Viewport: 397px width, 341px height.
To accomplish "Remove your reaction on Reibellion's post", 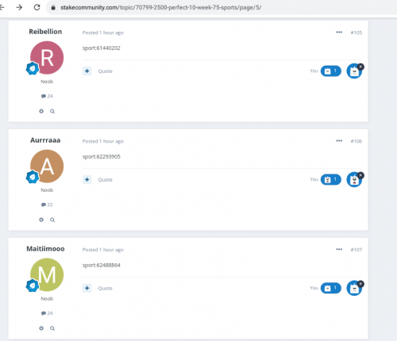I will pos(360,67).
